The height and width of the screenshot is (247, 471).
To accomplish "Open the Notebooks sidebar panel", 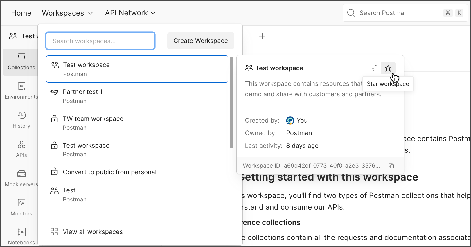I will coord(21,237).
